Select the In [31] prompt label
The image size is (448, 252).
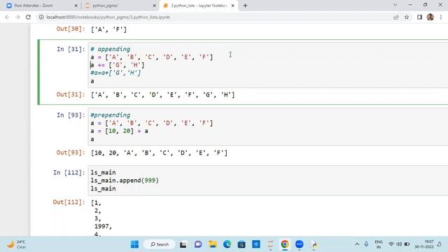[71, 49]
